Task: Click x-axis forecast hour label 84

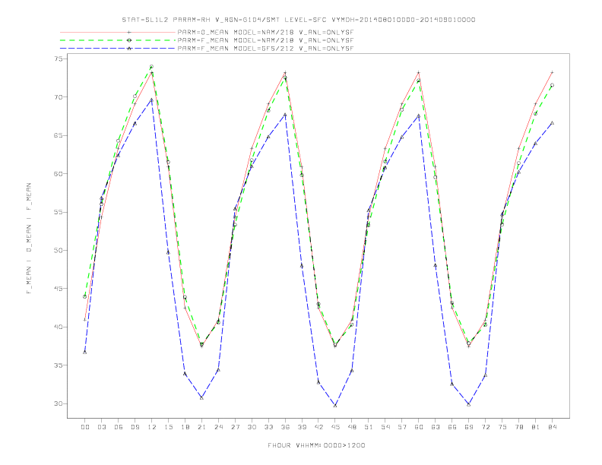Action: [x=553, y=427]
